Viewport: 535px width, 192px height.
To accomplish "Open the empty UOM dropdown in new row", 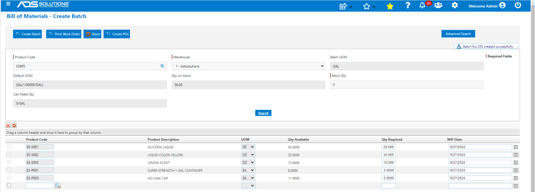I will coord(248,186).
